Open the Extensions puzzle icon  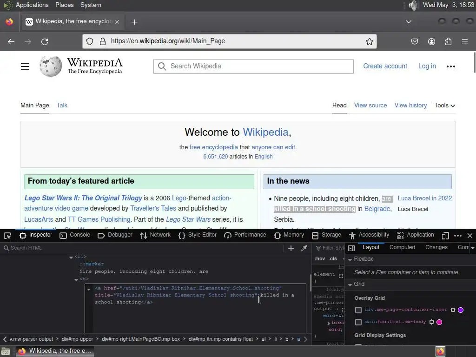tap(449, 41)
